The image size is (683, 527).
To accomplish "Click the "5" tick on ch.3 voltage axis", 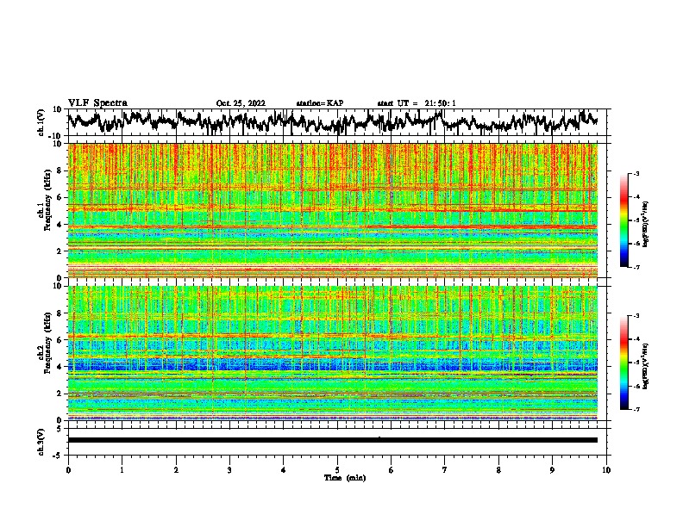I will 60,429.
